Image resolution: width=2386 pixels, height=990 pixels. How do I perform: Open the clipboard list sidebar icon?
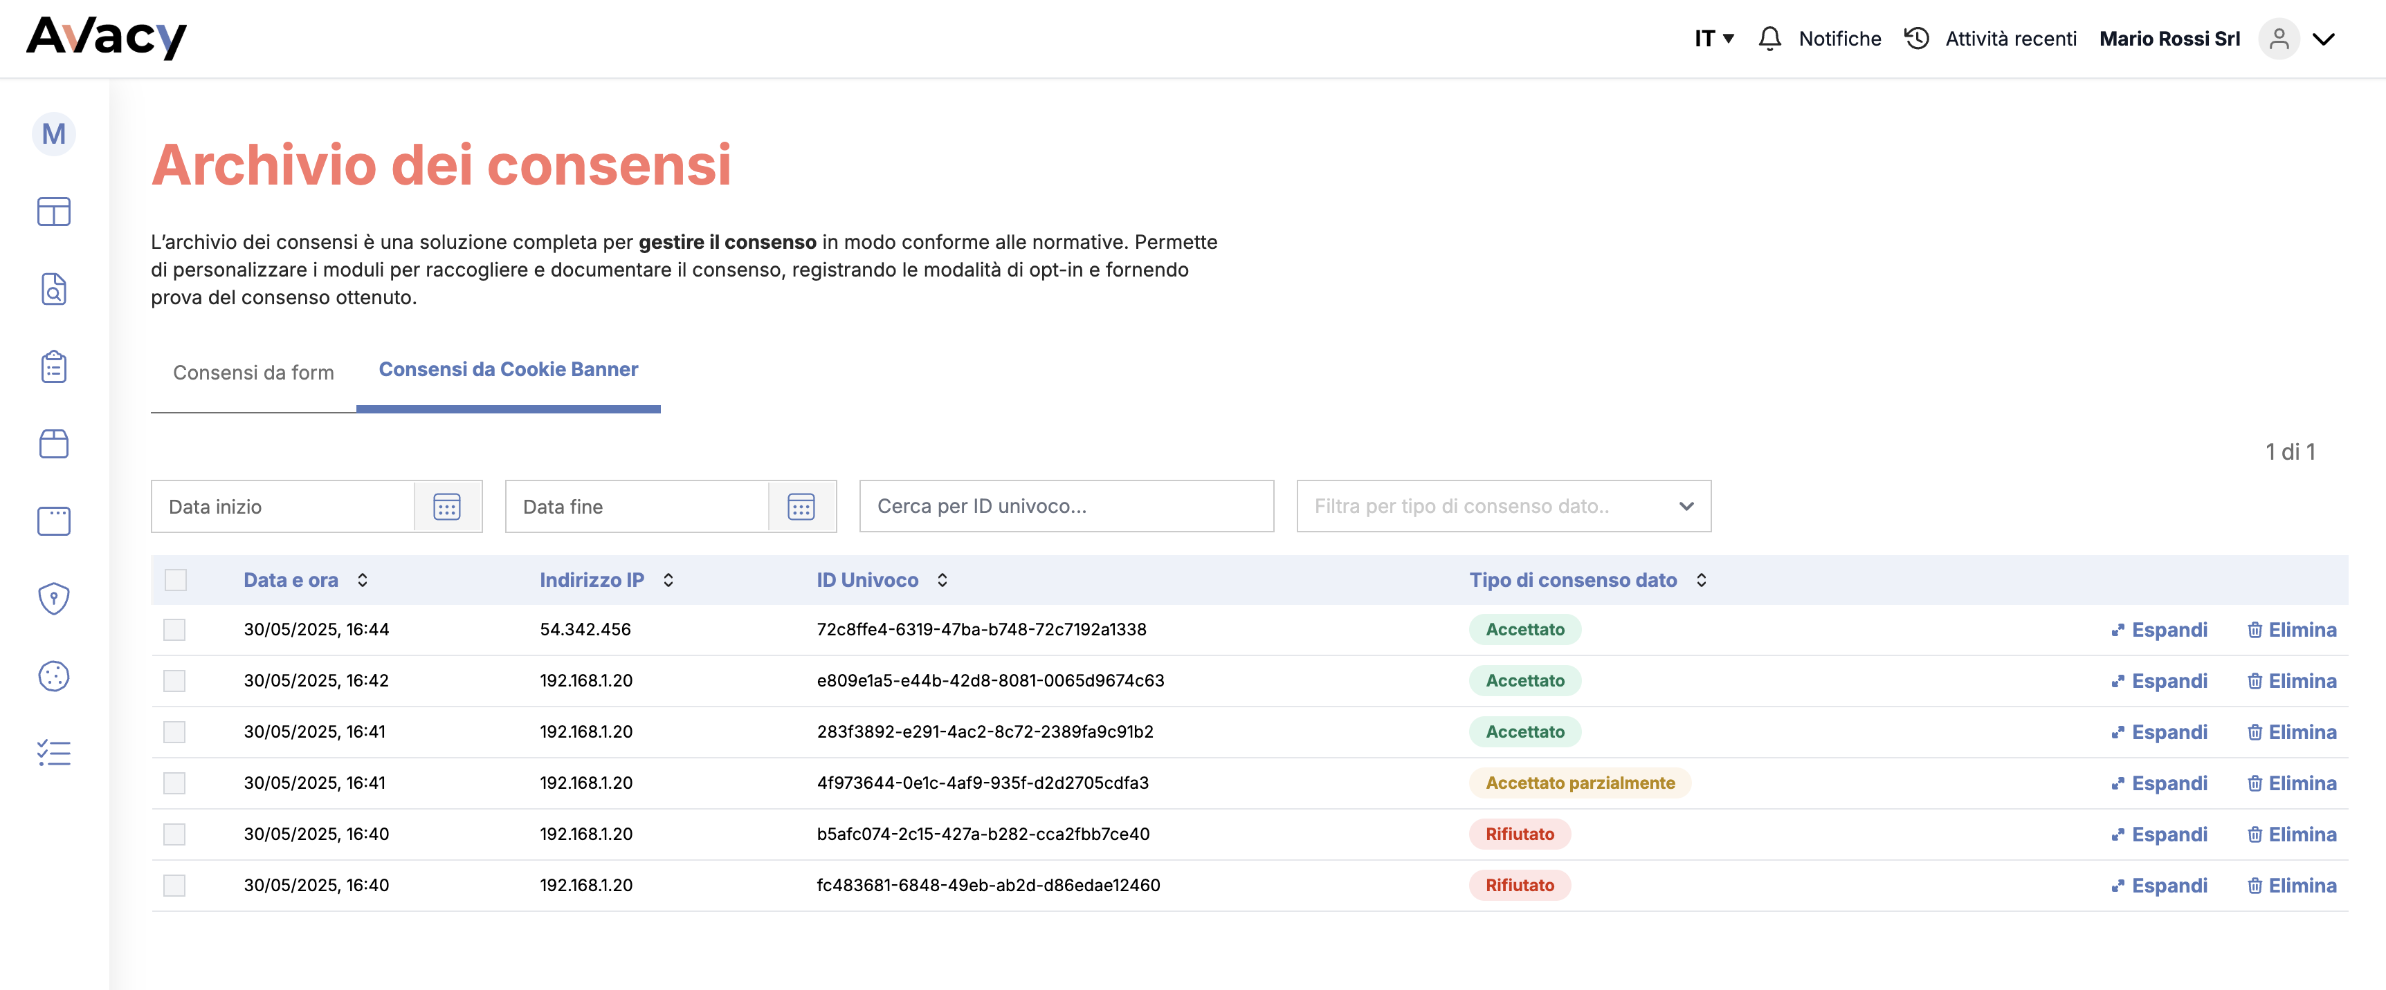[x=54, y=367]
